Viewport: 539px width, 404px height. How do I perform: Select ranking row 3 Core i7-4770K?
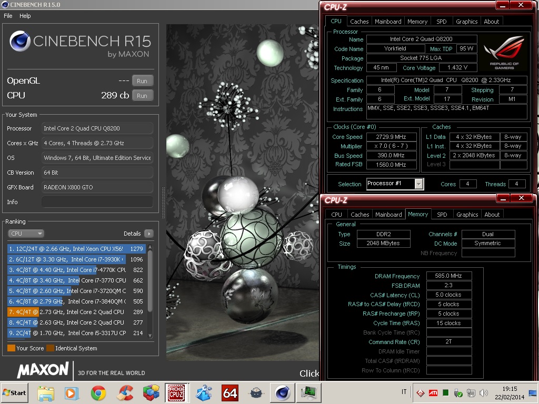pos(76,270)
